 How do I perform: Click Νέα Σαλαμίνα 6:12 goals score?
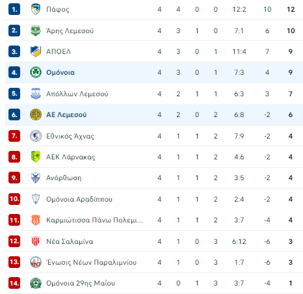239,241
